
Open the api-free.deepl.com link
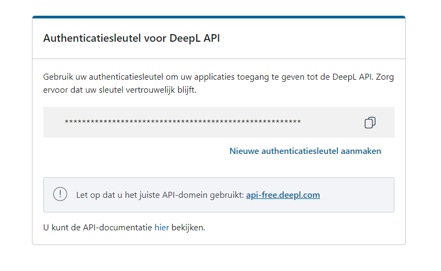pyautogui.click(x=283, y=195)
